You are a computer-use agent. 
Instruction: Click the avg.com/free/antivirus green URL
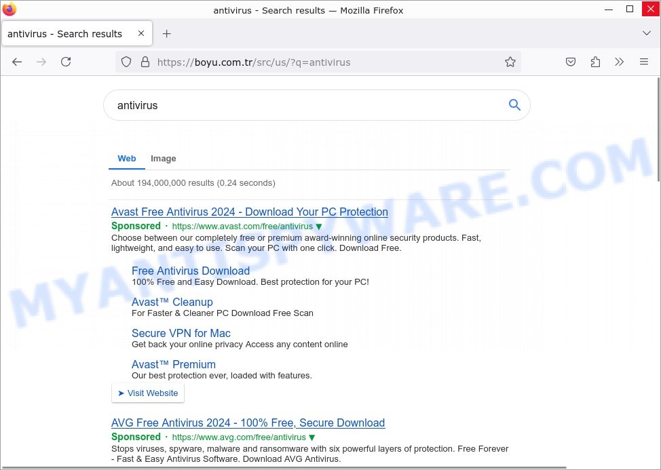(x=239, y=437)
